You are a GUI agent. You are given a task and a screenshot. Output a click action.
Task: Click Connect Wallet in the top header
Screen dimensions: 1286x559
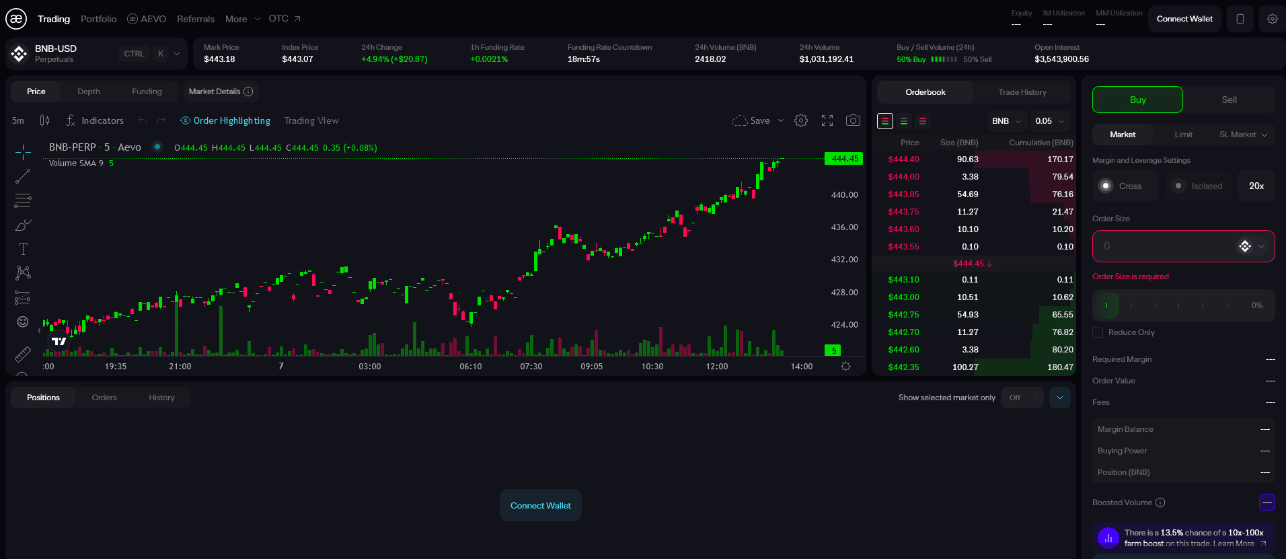click(x=1184, y=19)
